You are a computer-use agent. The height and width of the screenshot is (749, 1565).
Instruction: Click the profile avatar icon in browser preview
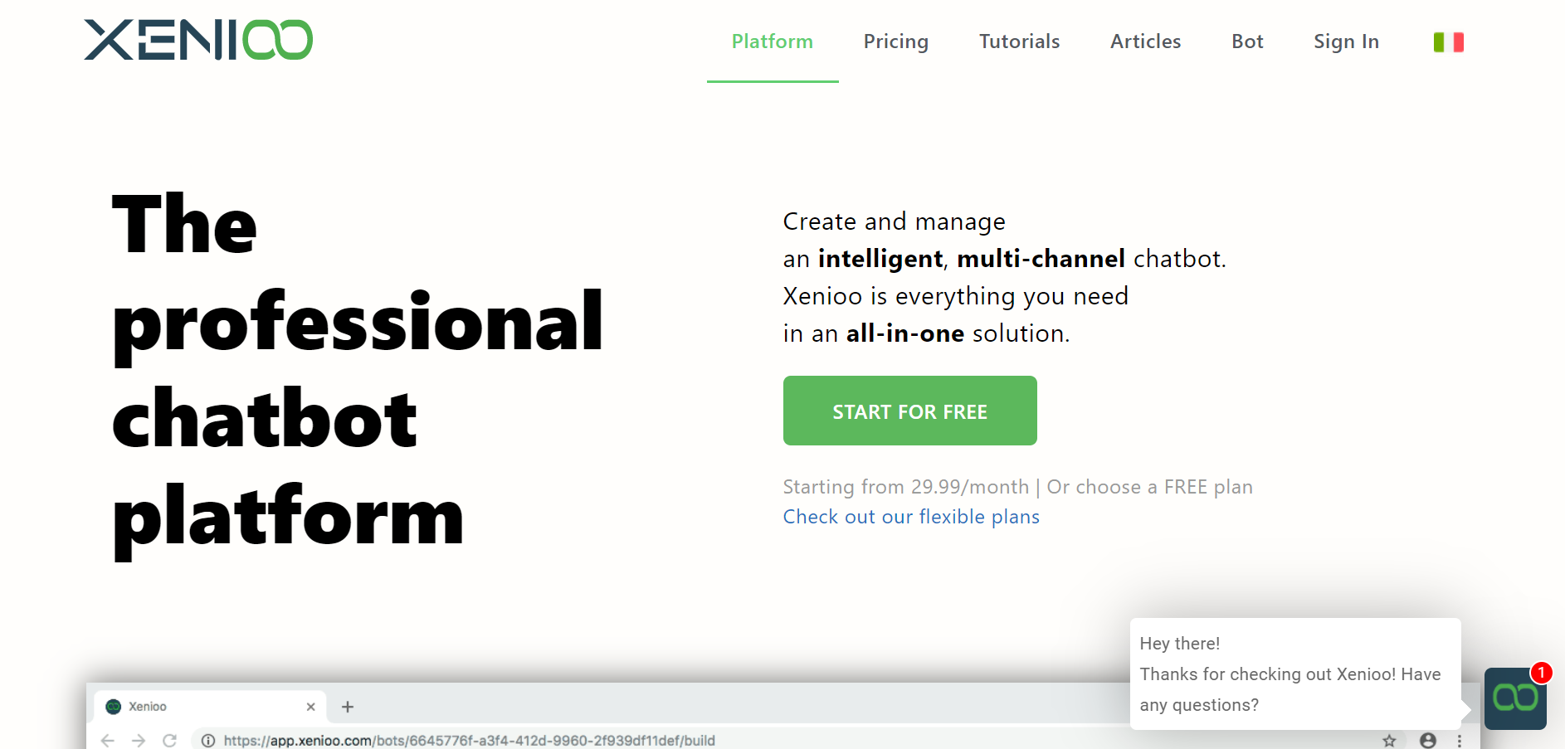click(1427, 740)
